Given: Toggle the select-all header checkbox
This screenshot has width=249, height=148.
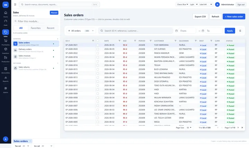Looking at the screenshot, I should pos(98,41).
